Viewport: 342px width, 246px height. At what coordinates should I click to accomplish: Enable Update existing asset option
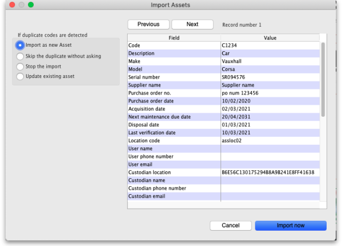[x=21, y=76]
